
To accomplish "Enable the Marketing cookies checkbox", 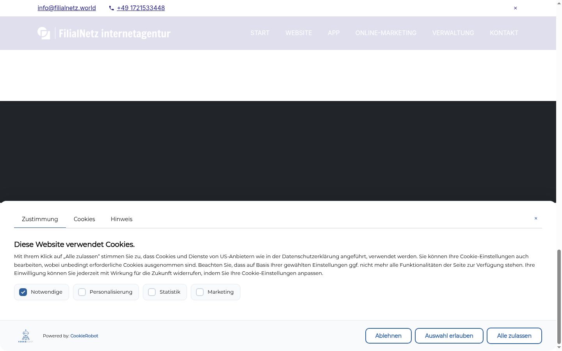I will pyautogui.click(x=200, y=292).
